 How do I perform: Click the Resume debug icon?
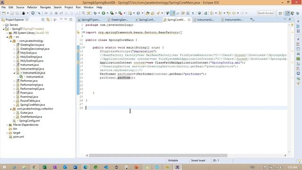pyautogui.click(x=46, y=13)
